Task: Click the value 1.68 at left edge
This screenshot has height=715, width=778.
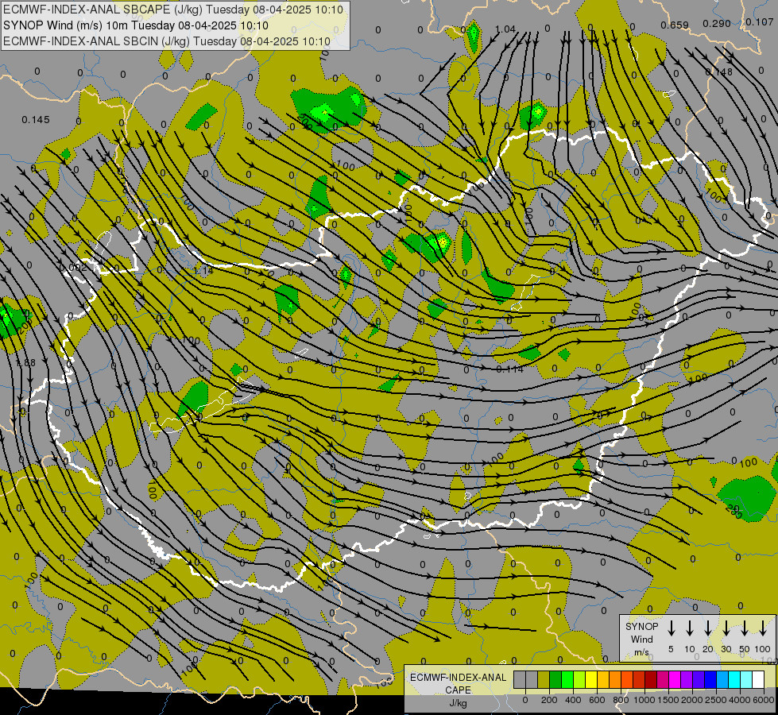Action: 25,363
